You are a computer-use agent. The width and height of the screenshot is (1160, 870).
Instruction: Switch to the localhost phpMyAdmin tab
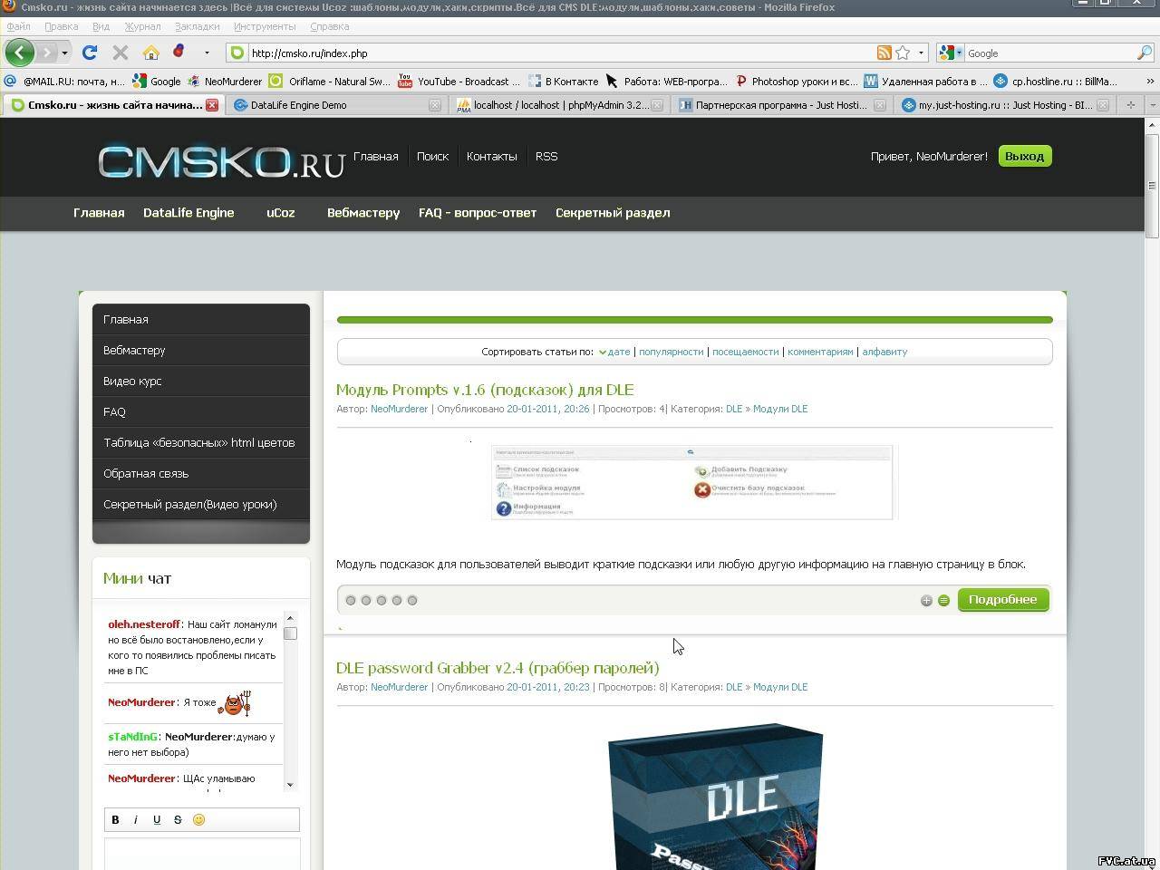pyautogui.click(x=558, y=105)
